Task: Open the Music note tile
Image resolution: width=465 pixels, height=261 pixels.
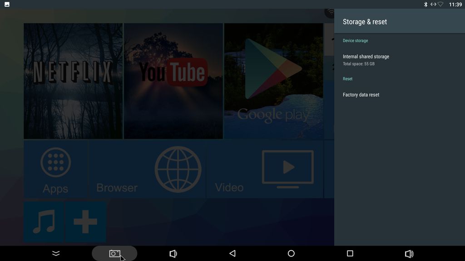Action: [x=44, y=222]
